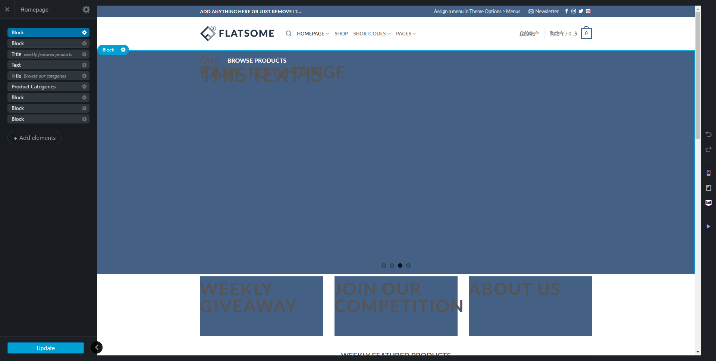
Task: Click the site search magnifier icon
Action: [x=289, y=34]
